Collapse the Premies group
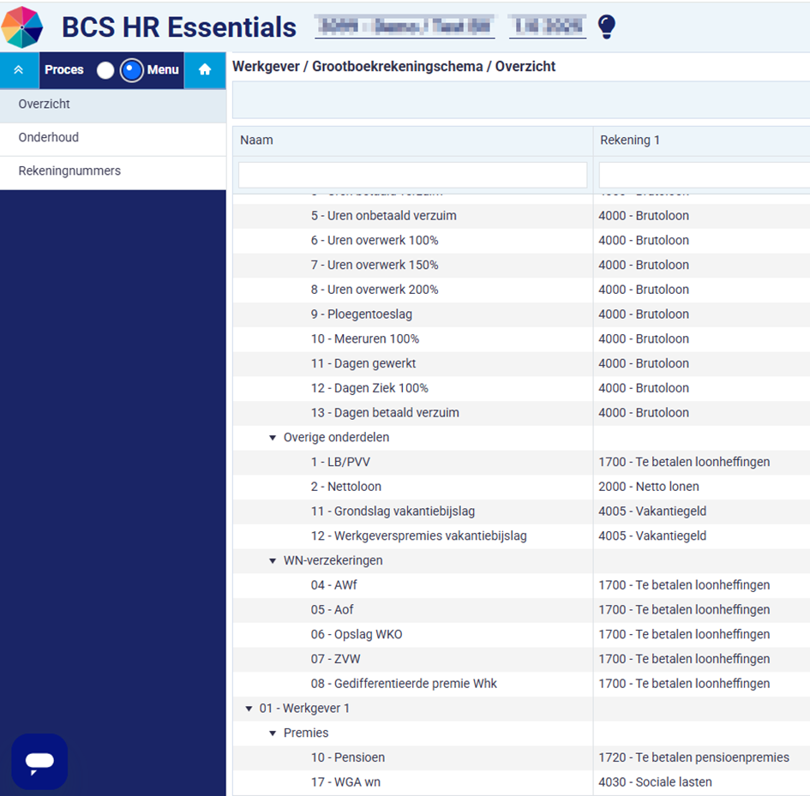 click(x=273, y=733)
